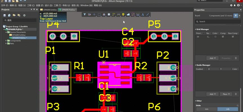This screenshot has width=243, height=112.
Task: Open the Guide Manager Place dropdown
Action: point(226,94)
